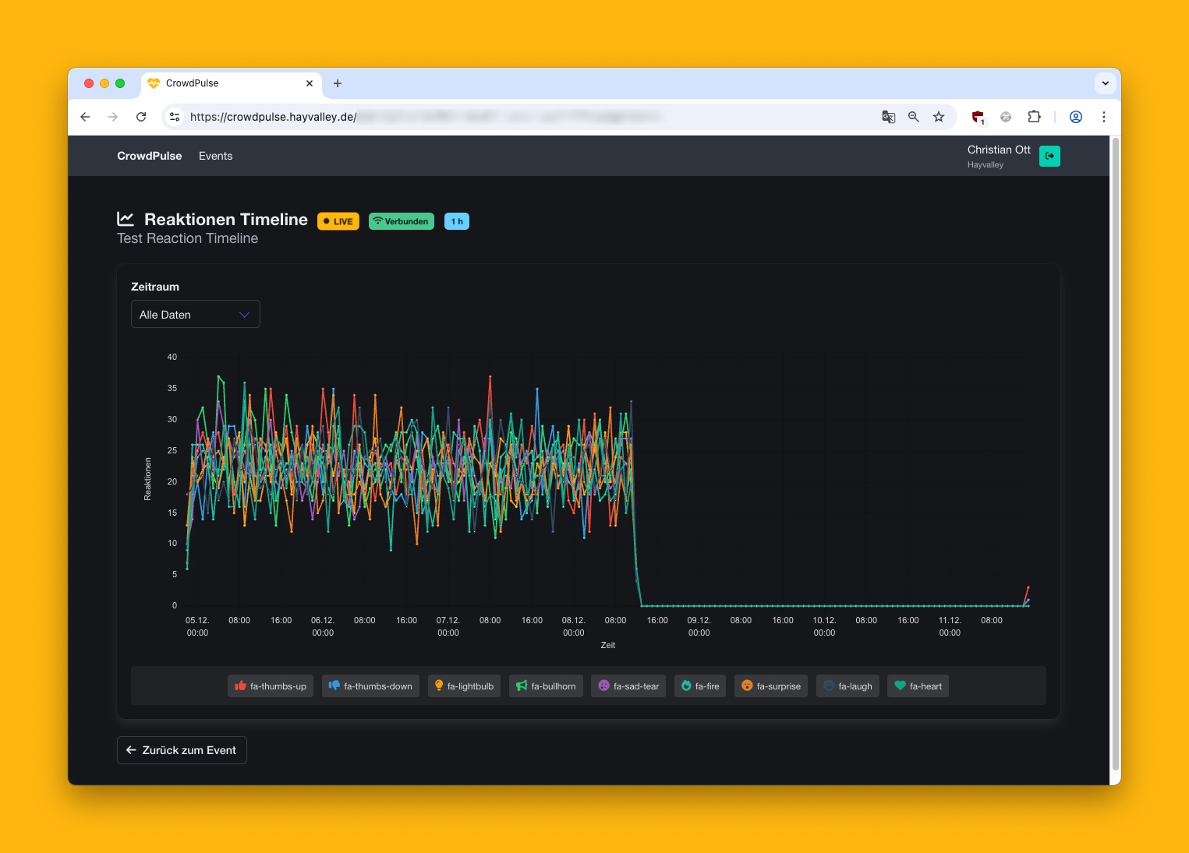Bookmark this page with star icon
1189x853 pixels.
point(939,117)
